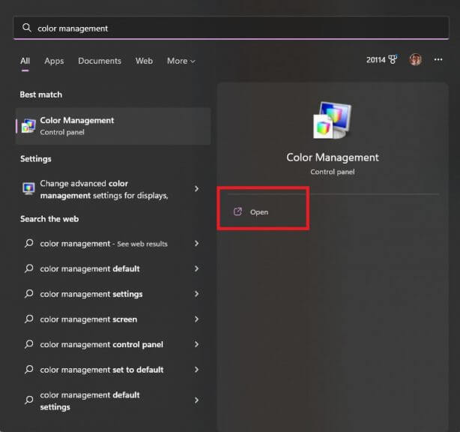
Task: Click search icon beside 'See web results' row
Action: click(28, 243)
